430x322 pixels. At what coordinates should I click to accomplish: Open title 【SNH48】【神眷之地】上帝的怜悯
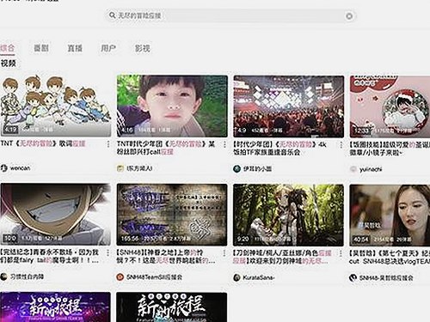coord(166,257)
